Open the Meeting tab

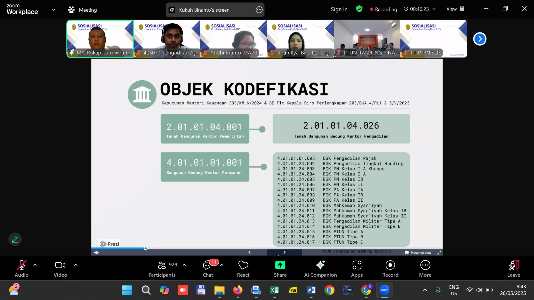click(x=83, y=10)
